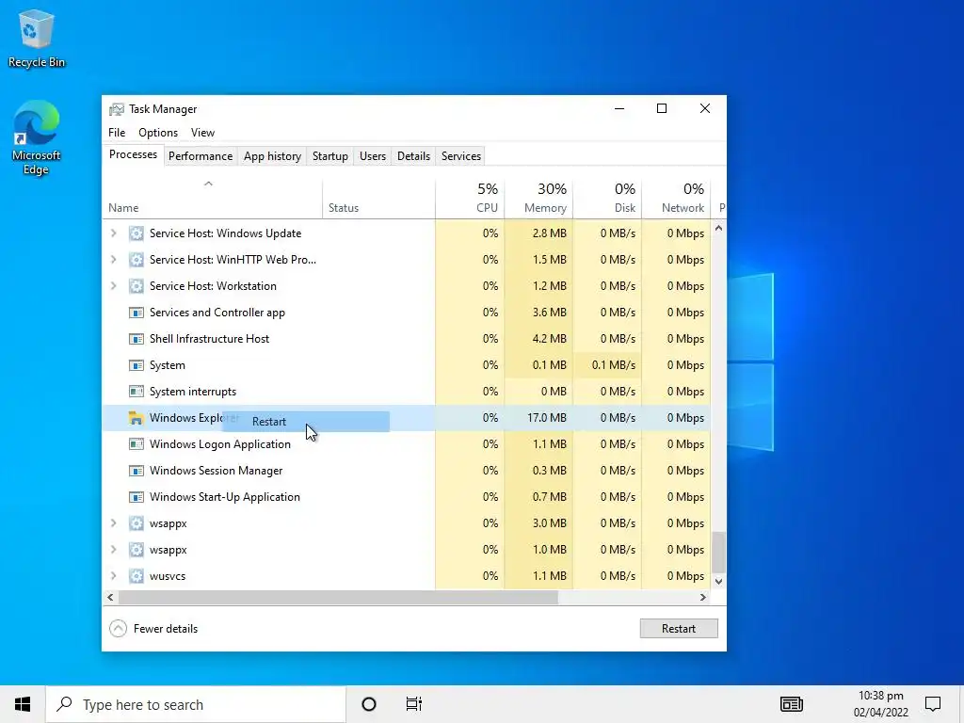Click the Type here to search box
Image resolution: width=964 pixels, height=723 pixels.
[x=196, y=704]
